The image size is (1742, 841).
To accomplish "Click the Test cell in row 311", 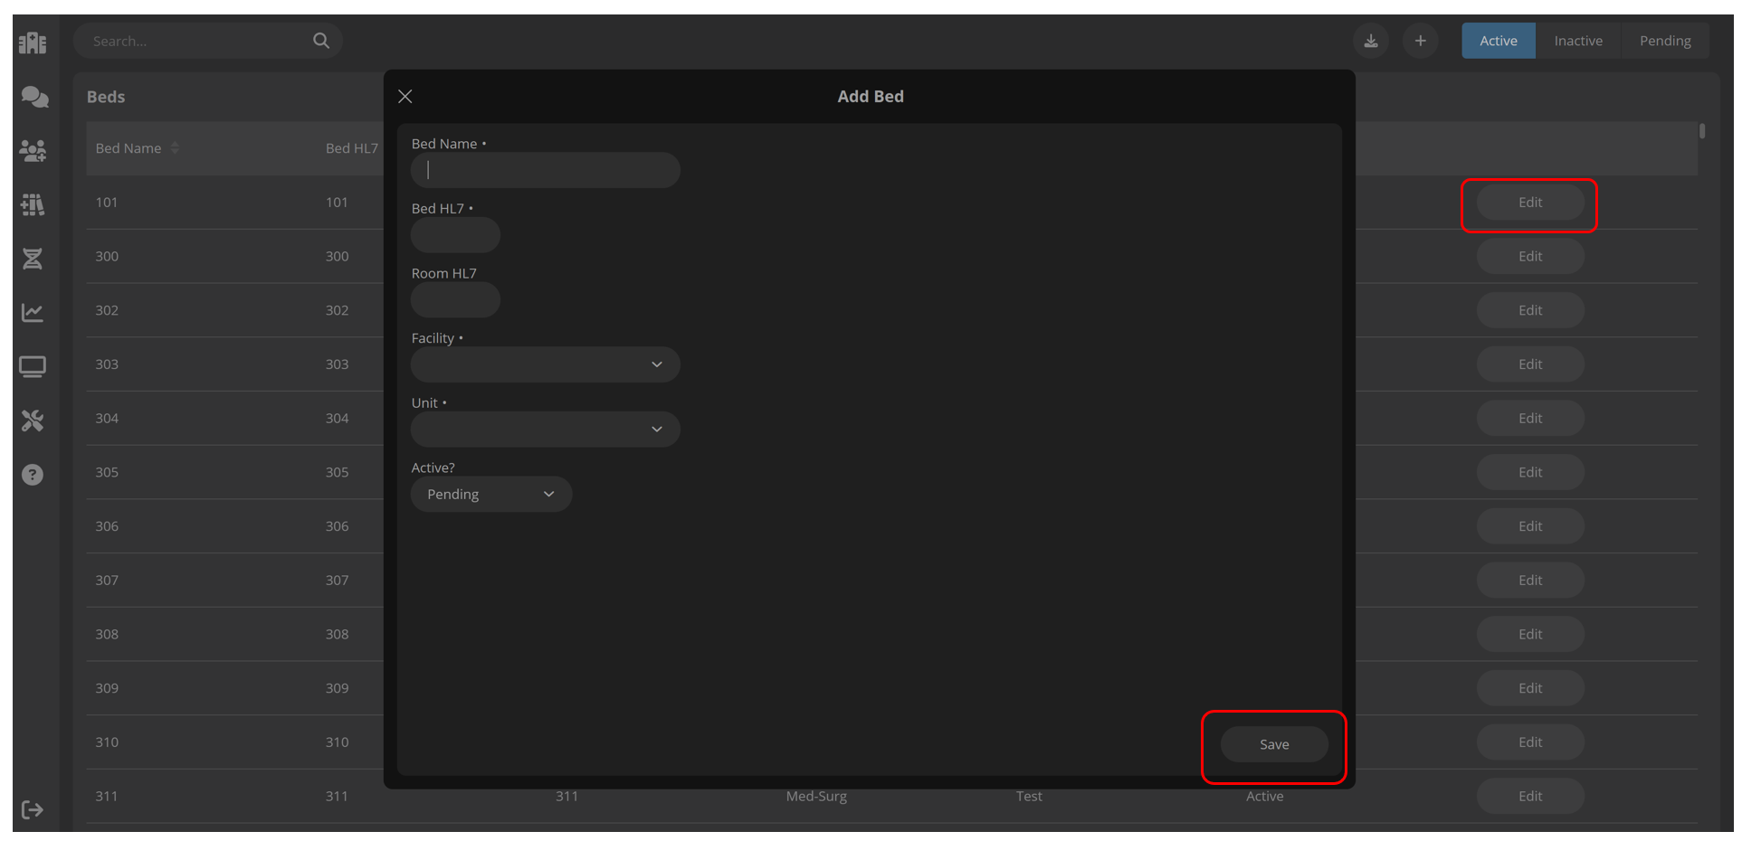I will tap(1029, 797).
